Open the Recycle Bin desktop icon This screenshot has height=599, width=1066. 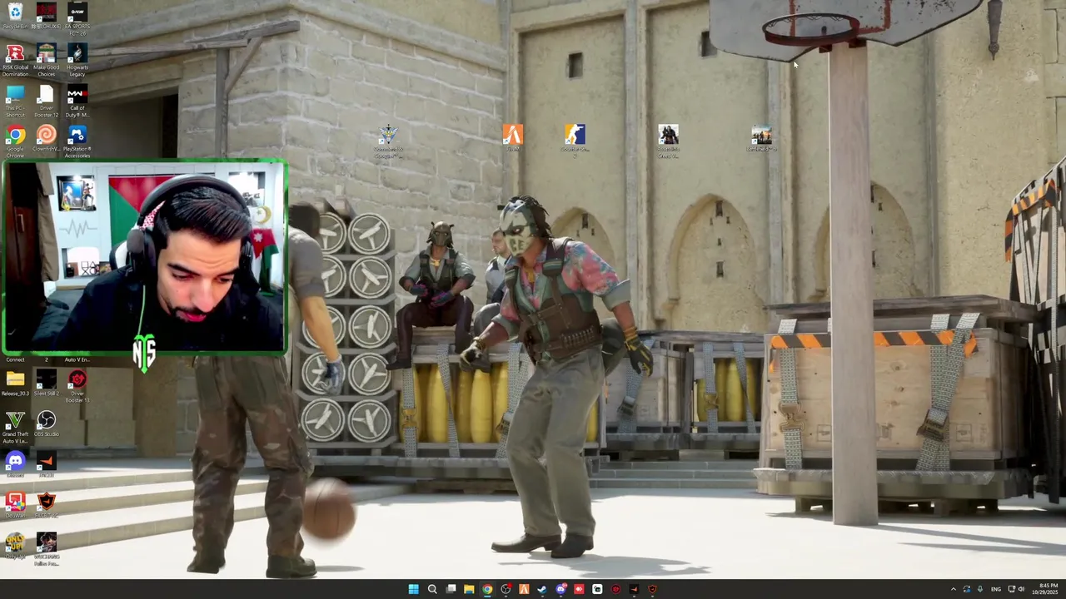click(x=15, y=16)
